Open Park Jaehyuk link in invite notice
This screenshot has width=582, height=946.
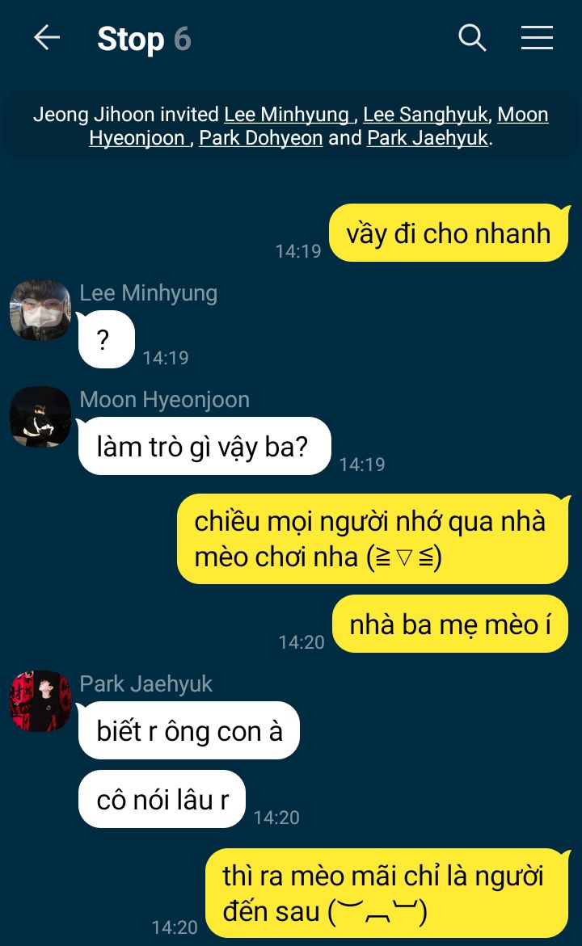point(428,137)
